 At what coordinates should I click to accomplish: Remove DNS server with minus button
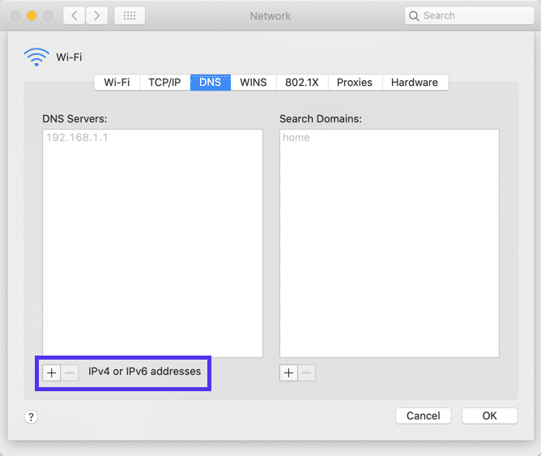click(x=70, y=373)
